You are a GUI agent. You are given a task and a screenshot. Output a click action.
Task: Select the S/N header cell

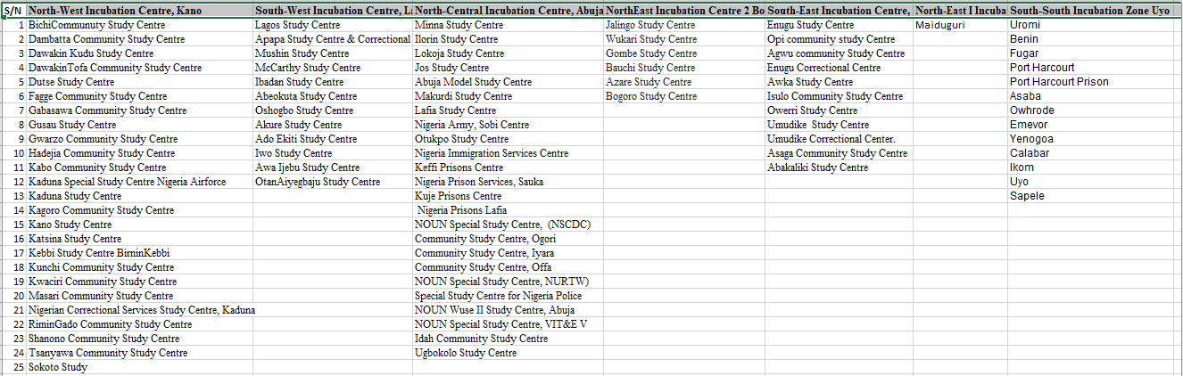[x=14, y=11]
